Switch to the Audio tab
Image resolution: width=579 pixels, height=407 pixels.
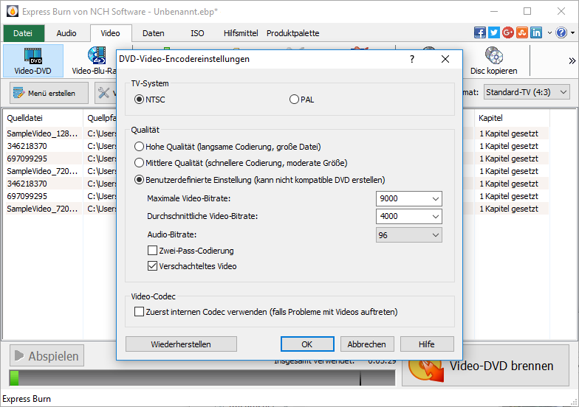(x=66, y=33)
